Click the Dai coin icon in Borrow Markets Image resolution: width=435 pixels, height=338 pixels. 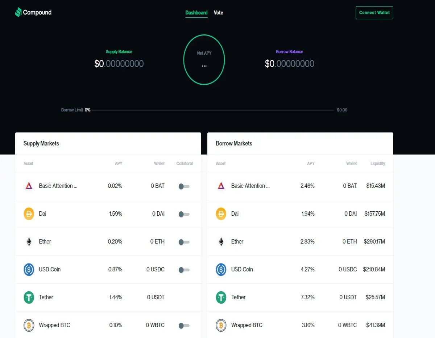221,214
